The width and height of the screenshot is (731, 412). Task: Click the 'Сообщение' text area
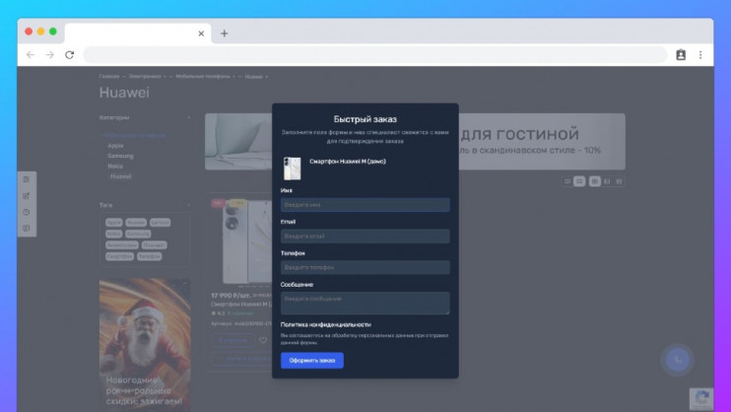[365, 304]
